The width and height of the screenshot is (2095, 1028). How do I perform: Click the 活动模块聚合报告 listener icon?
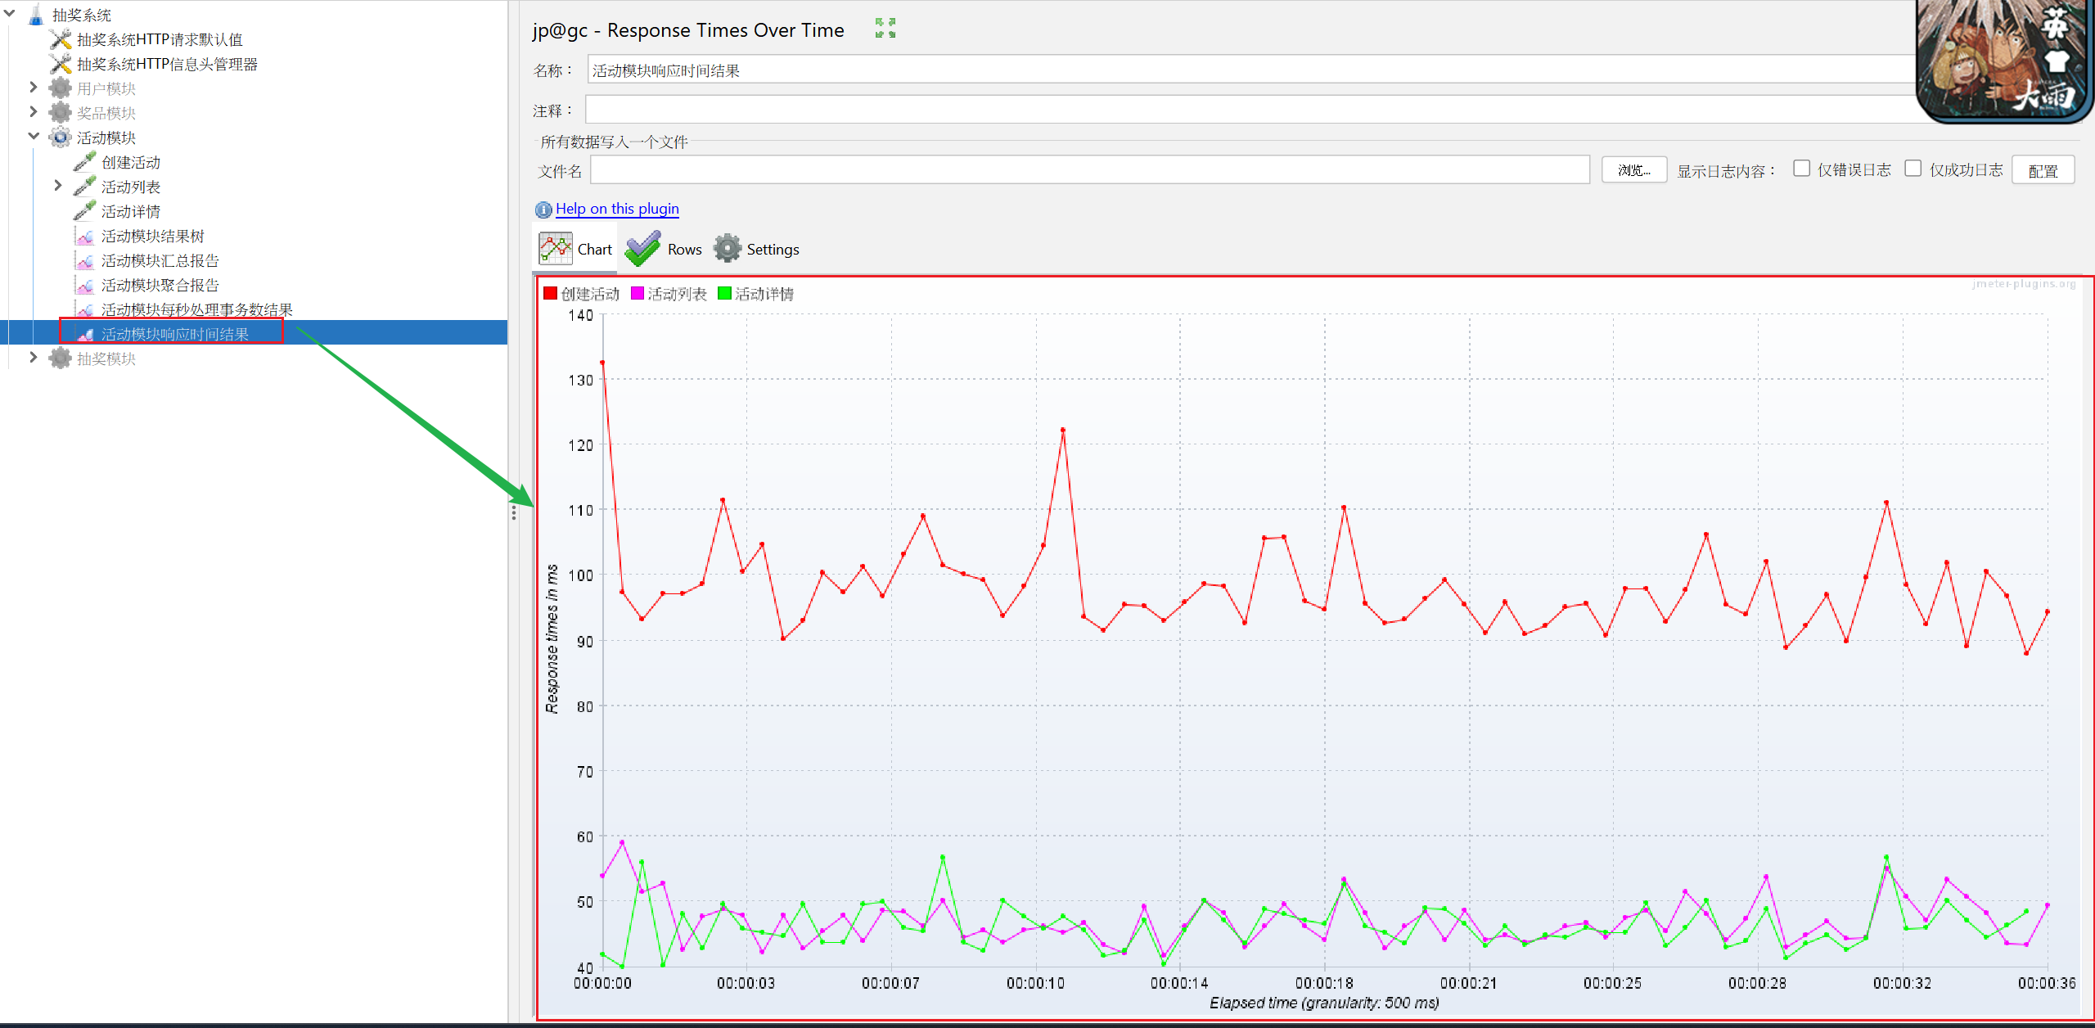coord(84,286)
